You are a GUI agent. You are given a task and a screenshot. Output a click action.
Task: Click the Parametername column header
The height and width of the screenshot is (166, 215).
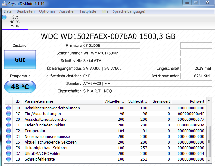point(63,101)
